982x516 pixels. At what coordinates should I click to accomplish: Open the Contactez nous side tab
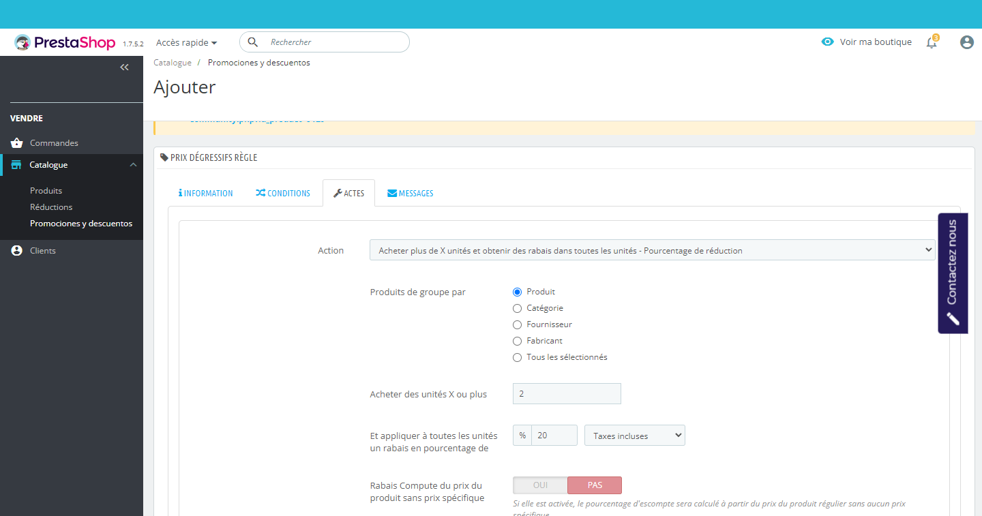953,273
